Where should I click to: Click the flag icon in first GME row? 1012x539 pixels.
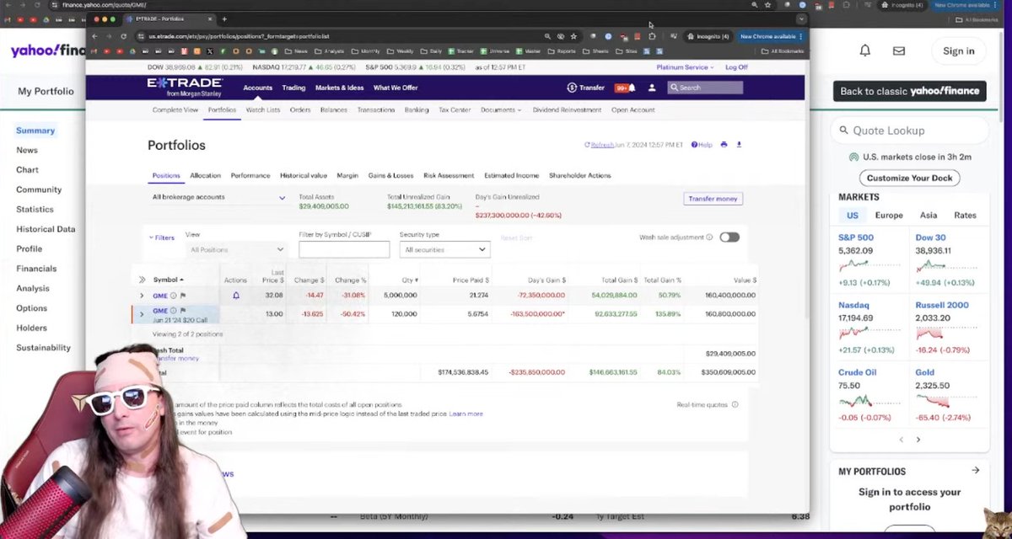pos(183,296)
